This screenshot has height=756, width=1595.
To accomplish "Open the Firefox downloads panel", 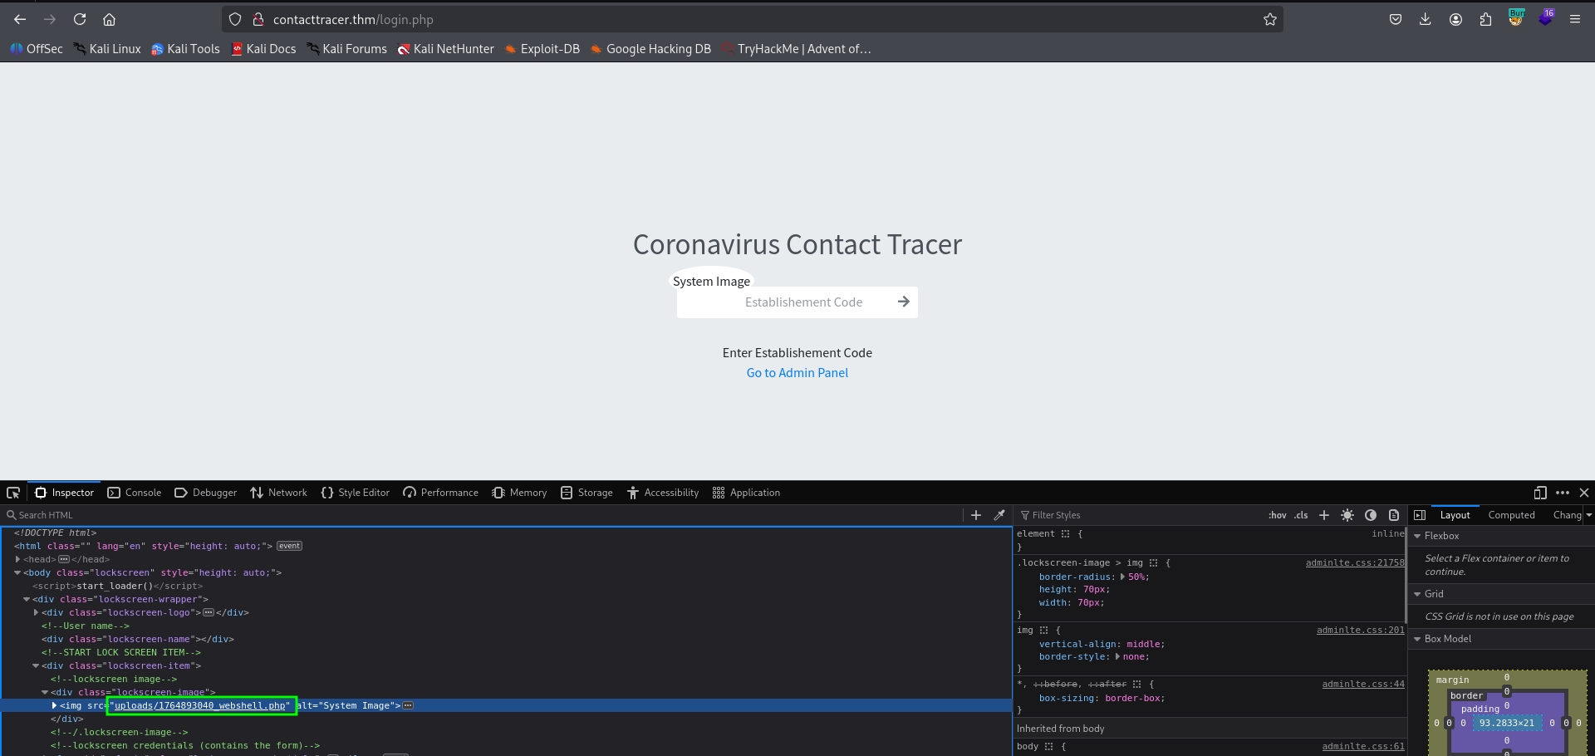I will [x=1426, y=20].
